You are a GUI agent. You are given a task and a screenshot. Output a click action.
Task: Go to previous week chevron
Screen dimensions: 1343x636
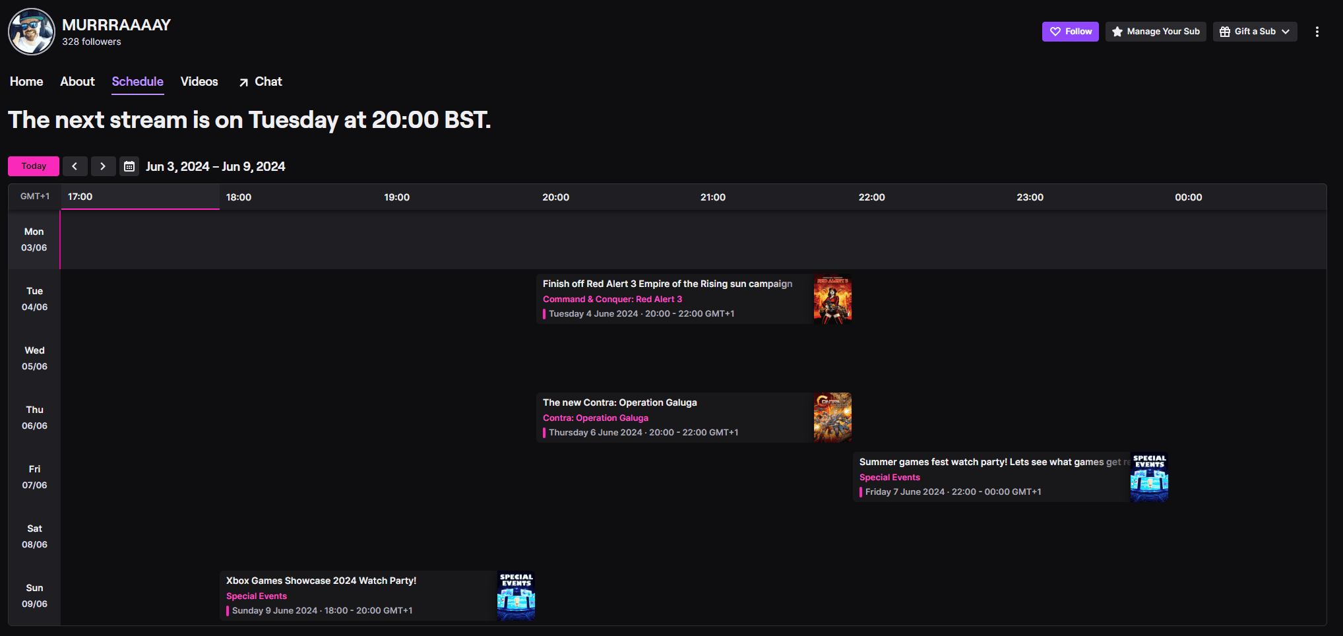75,166
